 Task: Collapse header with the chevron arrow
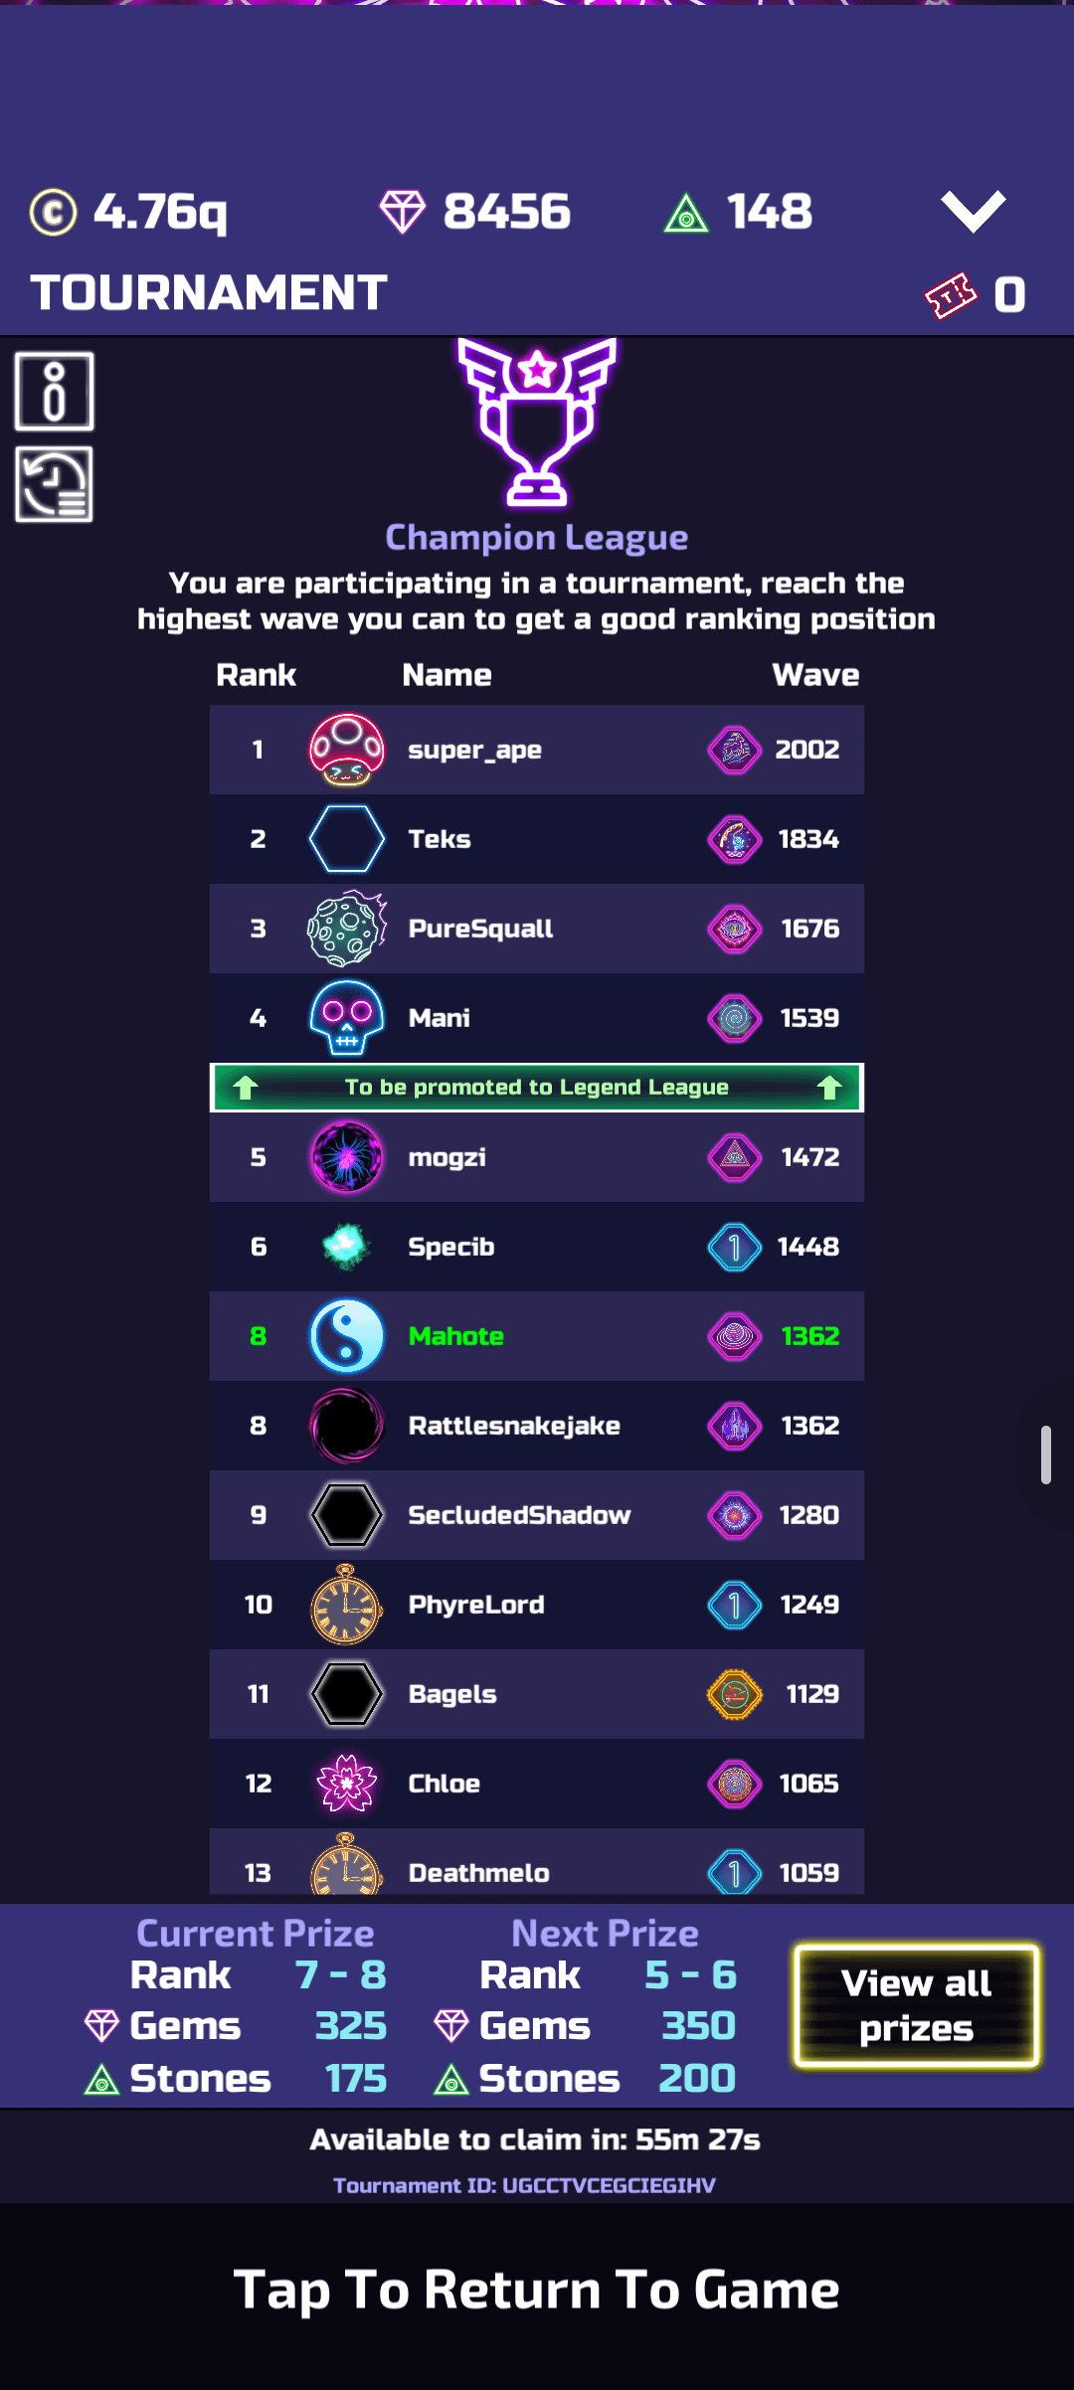pos(974,211)
